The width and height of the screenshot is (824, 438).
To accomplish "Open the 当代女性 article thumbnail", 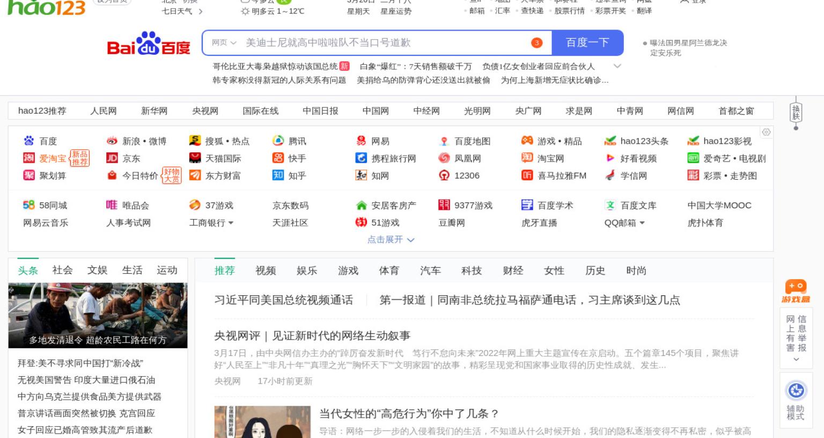I will click(x=262, y=422).
